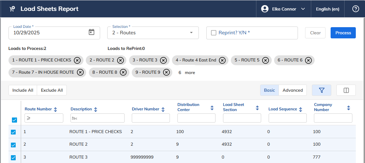Click the Load Date input field
The height and width of the screenshot is (163, 365).
(x=54, y=33)
